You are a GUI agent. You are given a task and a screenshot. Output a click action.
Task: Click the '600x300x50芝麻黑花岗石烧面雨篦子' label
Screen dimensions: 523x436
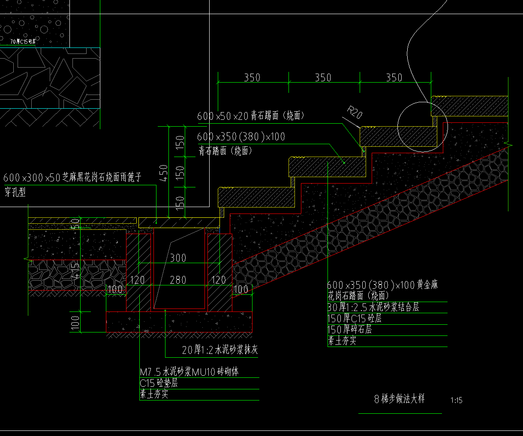click(x=72, y=177)
